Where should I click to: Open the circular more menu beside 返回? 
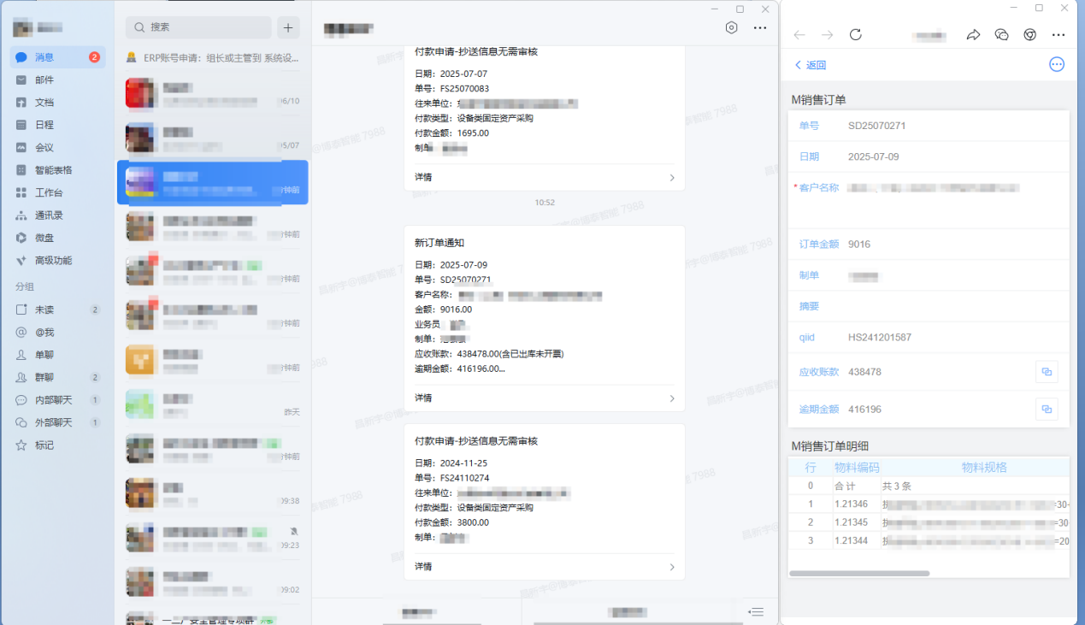tap(1056, 64)
